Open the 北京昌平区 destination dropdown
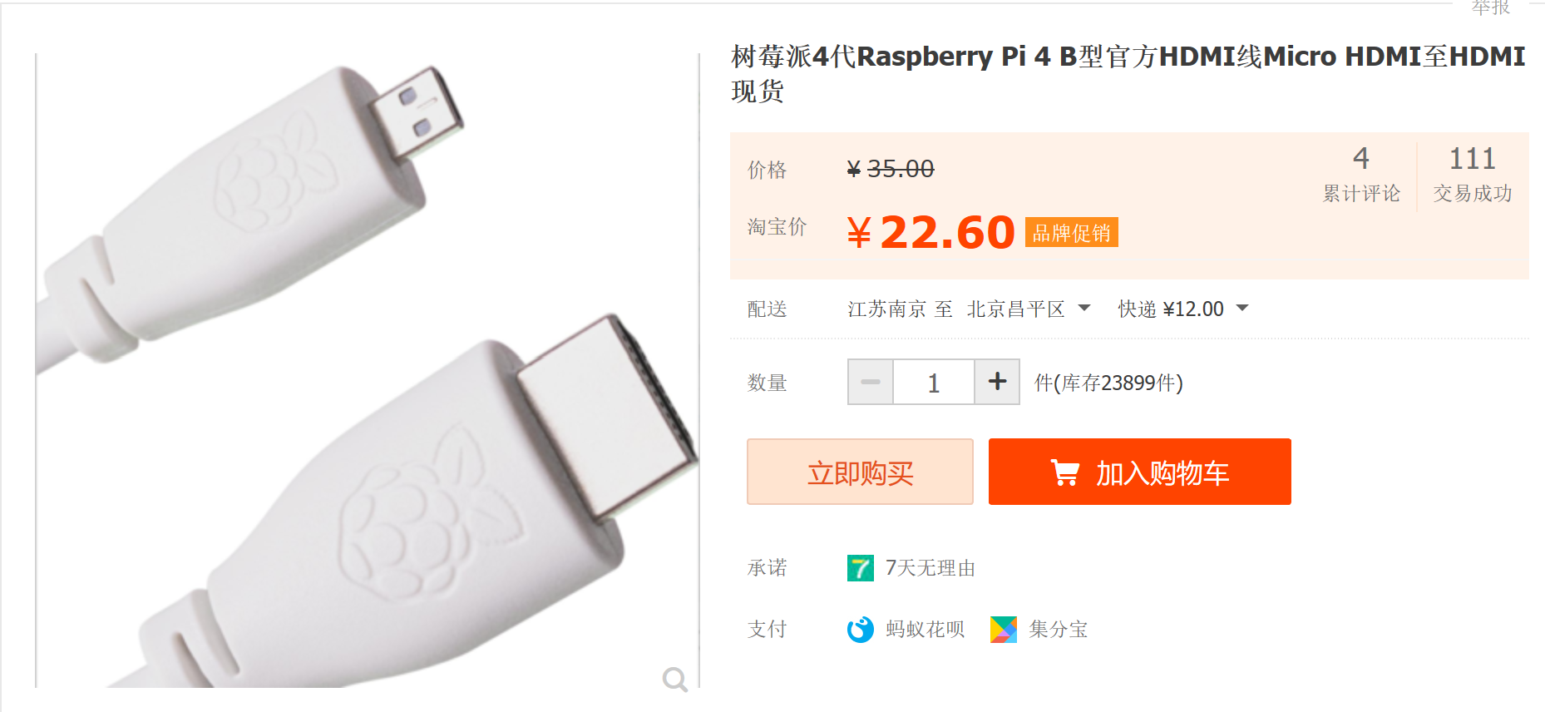 tap(1029, 309)
